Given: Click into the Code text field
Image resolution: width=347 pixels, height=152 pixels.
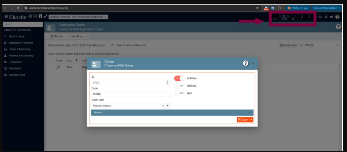Looking at the screenshot, I should [131, 94].
